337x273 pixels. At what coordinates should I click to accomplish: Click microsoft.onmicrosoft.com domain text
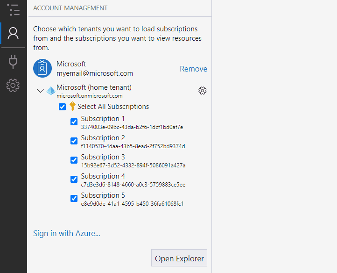point(90,96)
